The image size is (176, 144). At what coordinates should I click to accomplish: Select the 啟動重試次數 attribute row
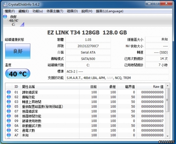point(85,126)
